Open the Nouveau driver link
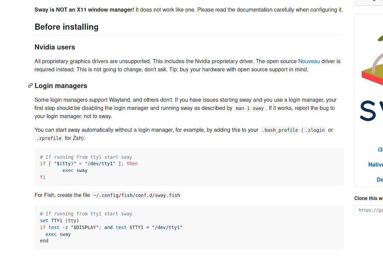Viewport: 383px width, 256px height. (x=309, y=61)
